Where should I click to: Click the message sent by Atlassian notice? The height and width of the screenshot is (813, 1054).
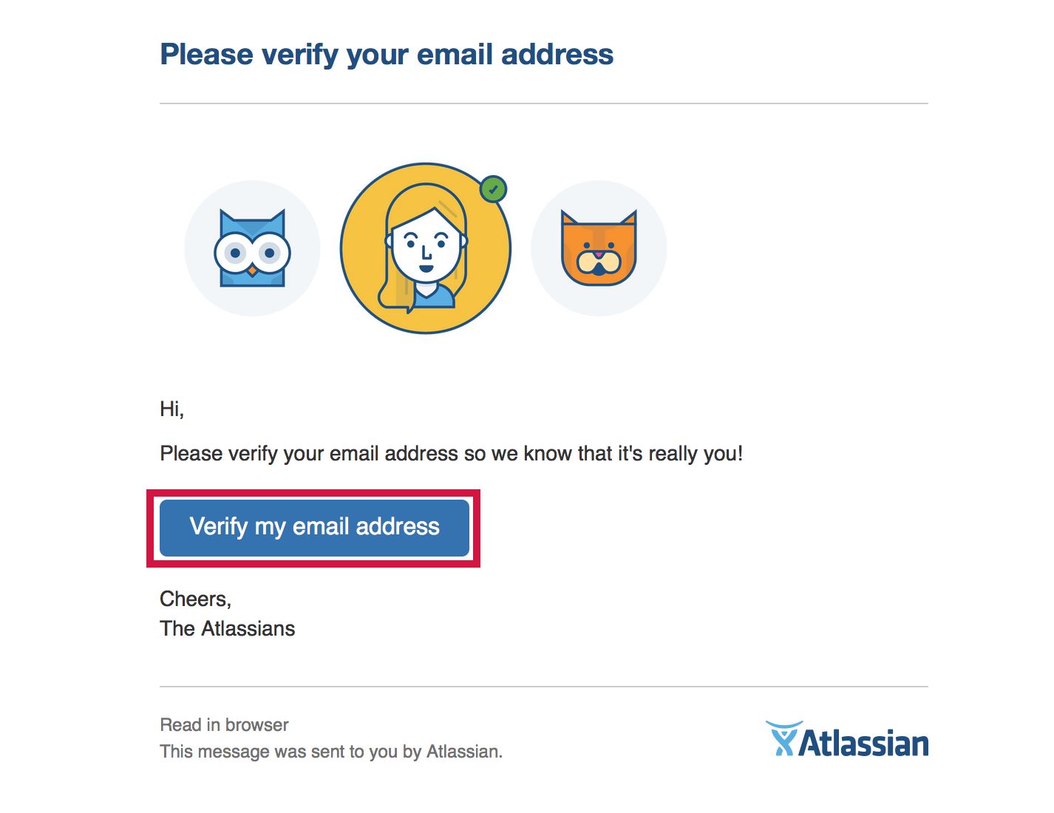coord(331,752)
